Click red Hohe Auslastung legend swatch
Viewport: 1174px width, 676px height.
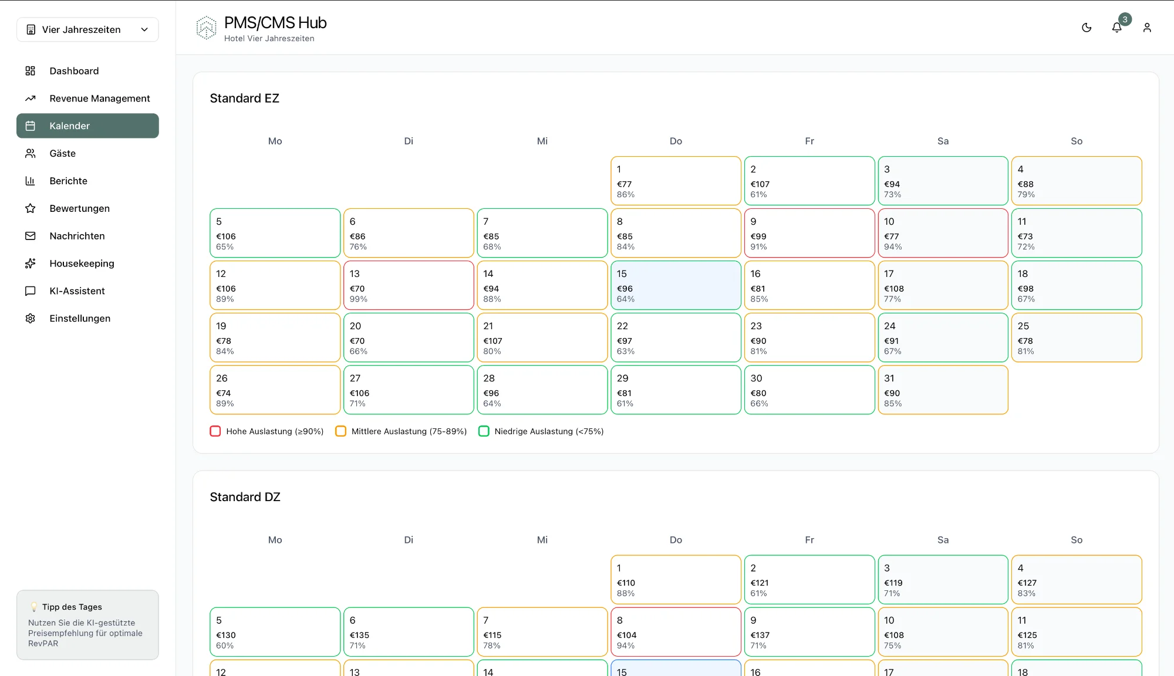click(215, 431)
